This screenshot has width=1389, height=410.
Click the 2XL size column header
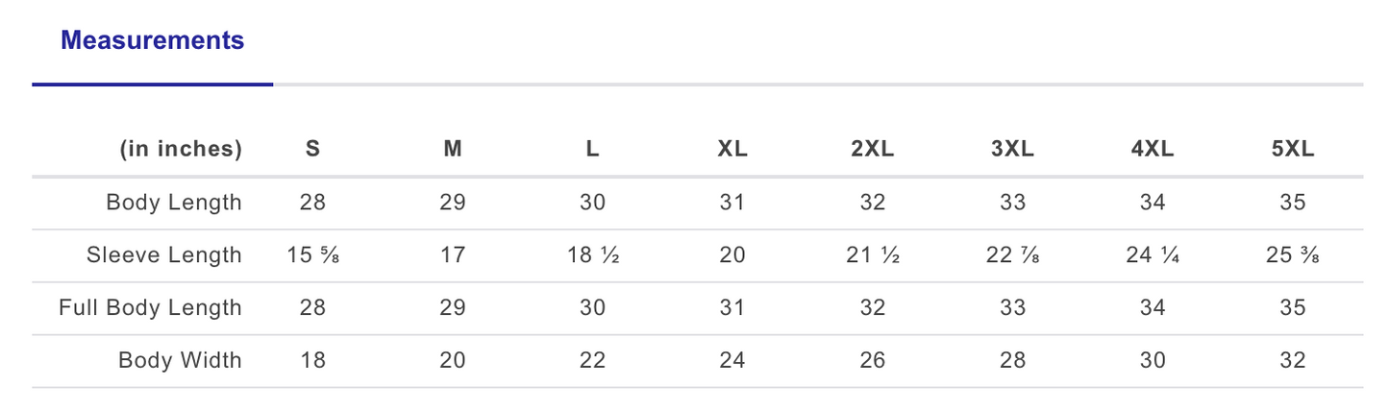[872, 149]
